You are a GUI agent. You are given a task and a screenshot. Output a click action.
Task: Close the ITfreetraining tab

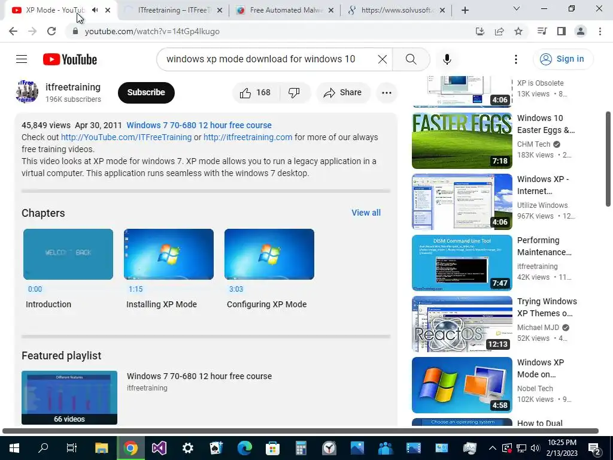pyautogui.click(x=220, y=10)
